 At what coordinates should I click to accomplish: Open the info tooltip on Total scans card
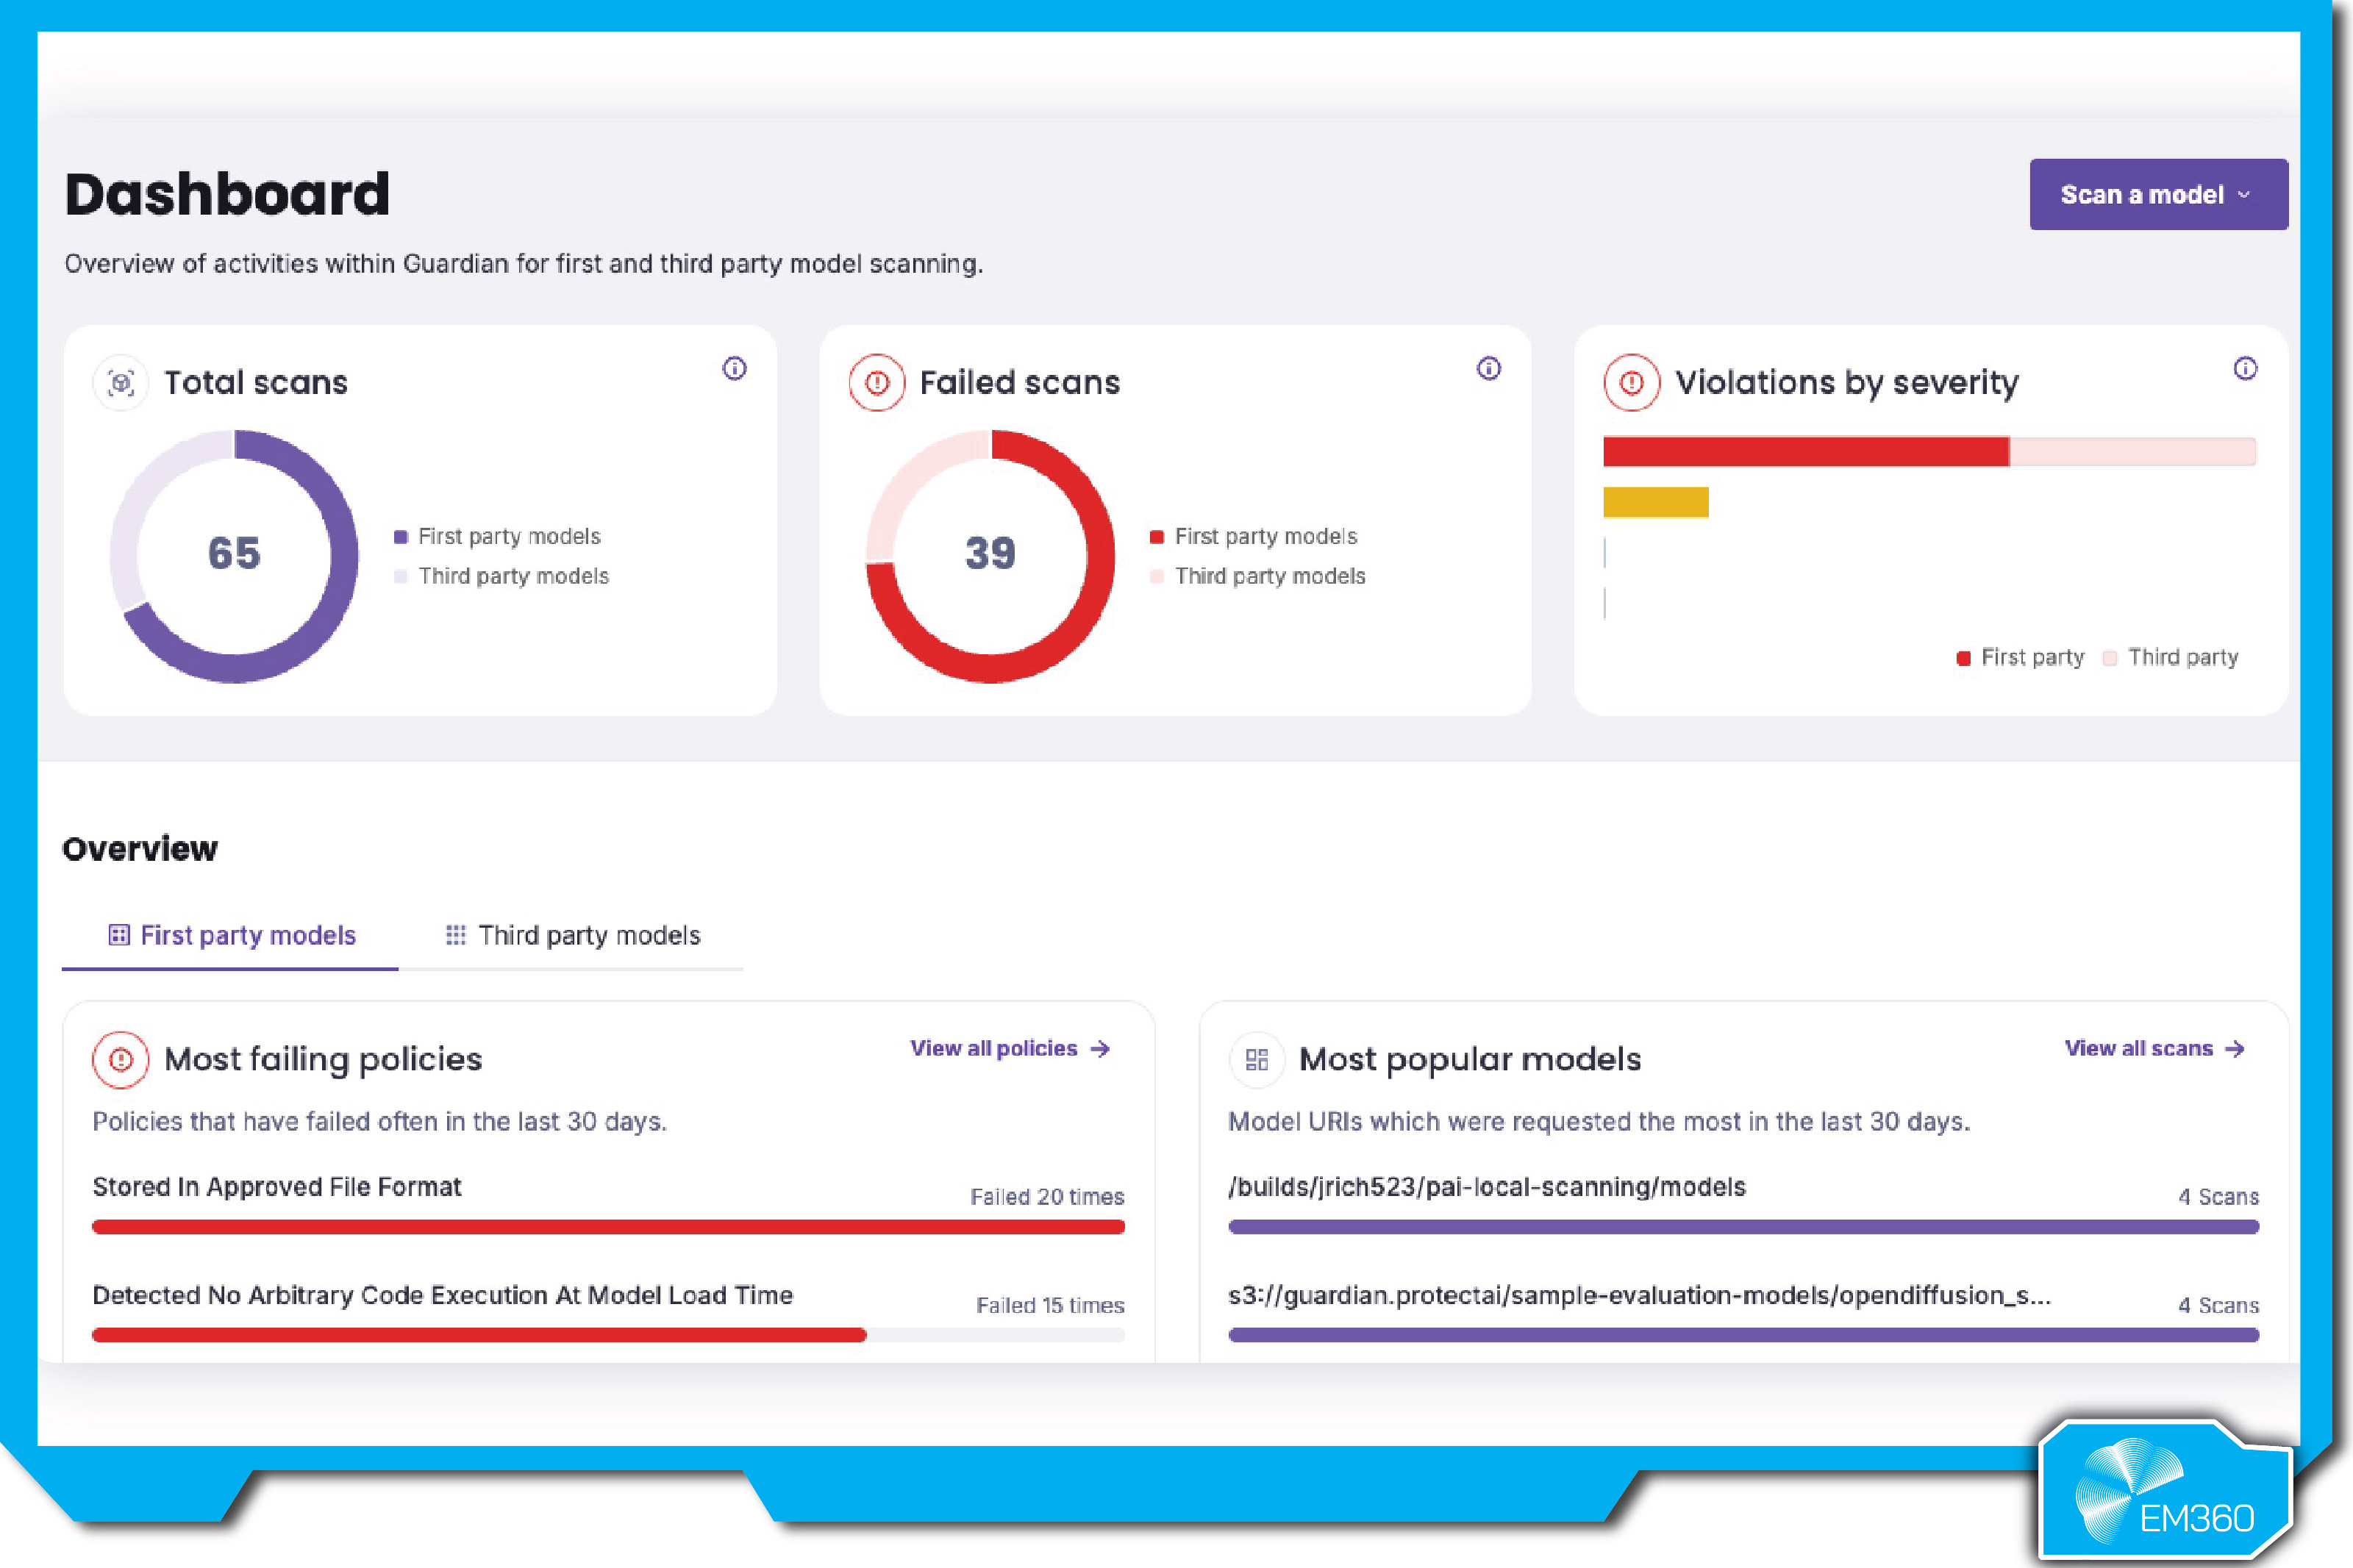coord(735,368)
